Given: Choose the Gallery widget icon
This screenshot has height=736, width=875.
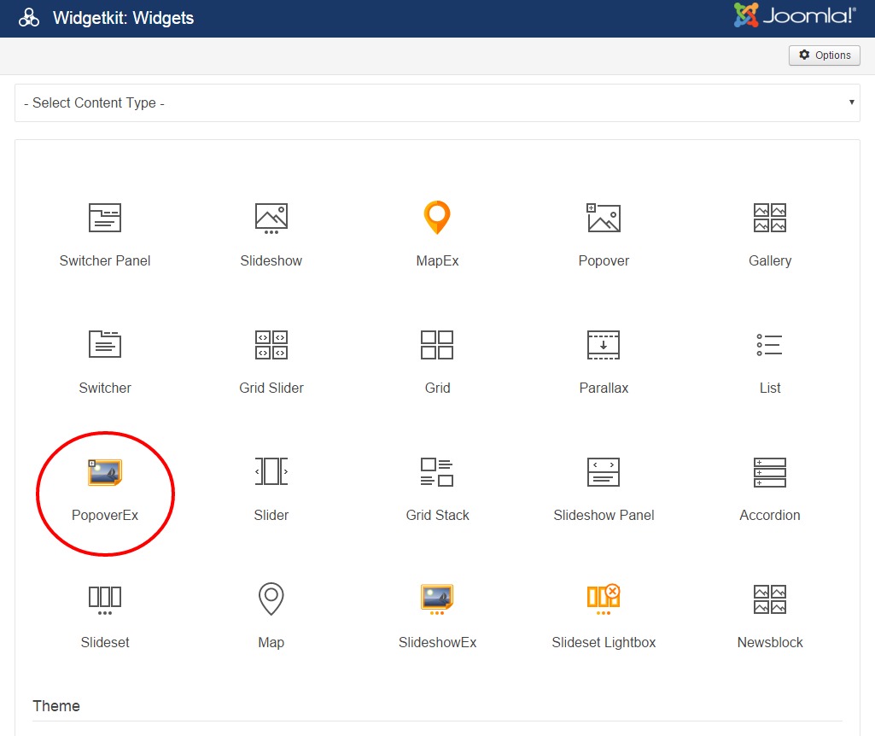Looking at the screenshot, I should coord(769,218).
